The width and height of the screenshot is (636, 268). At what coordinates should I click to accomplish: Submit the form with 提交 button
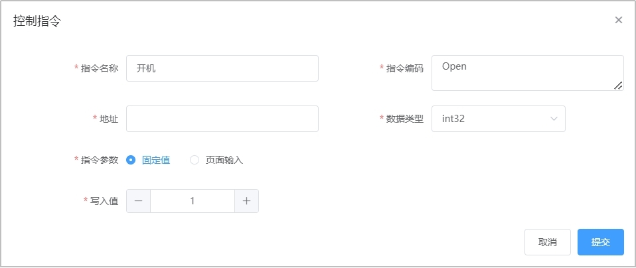pos(600,242)
